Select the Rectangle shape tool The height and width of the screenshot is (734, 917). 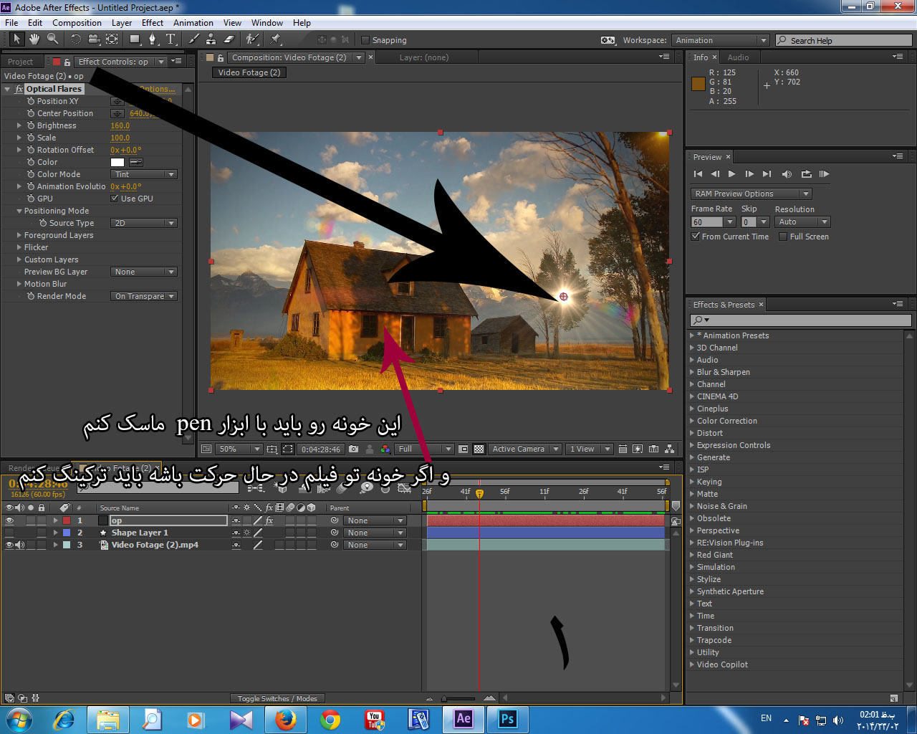(135, 39)
